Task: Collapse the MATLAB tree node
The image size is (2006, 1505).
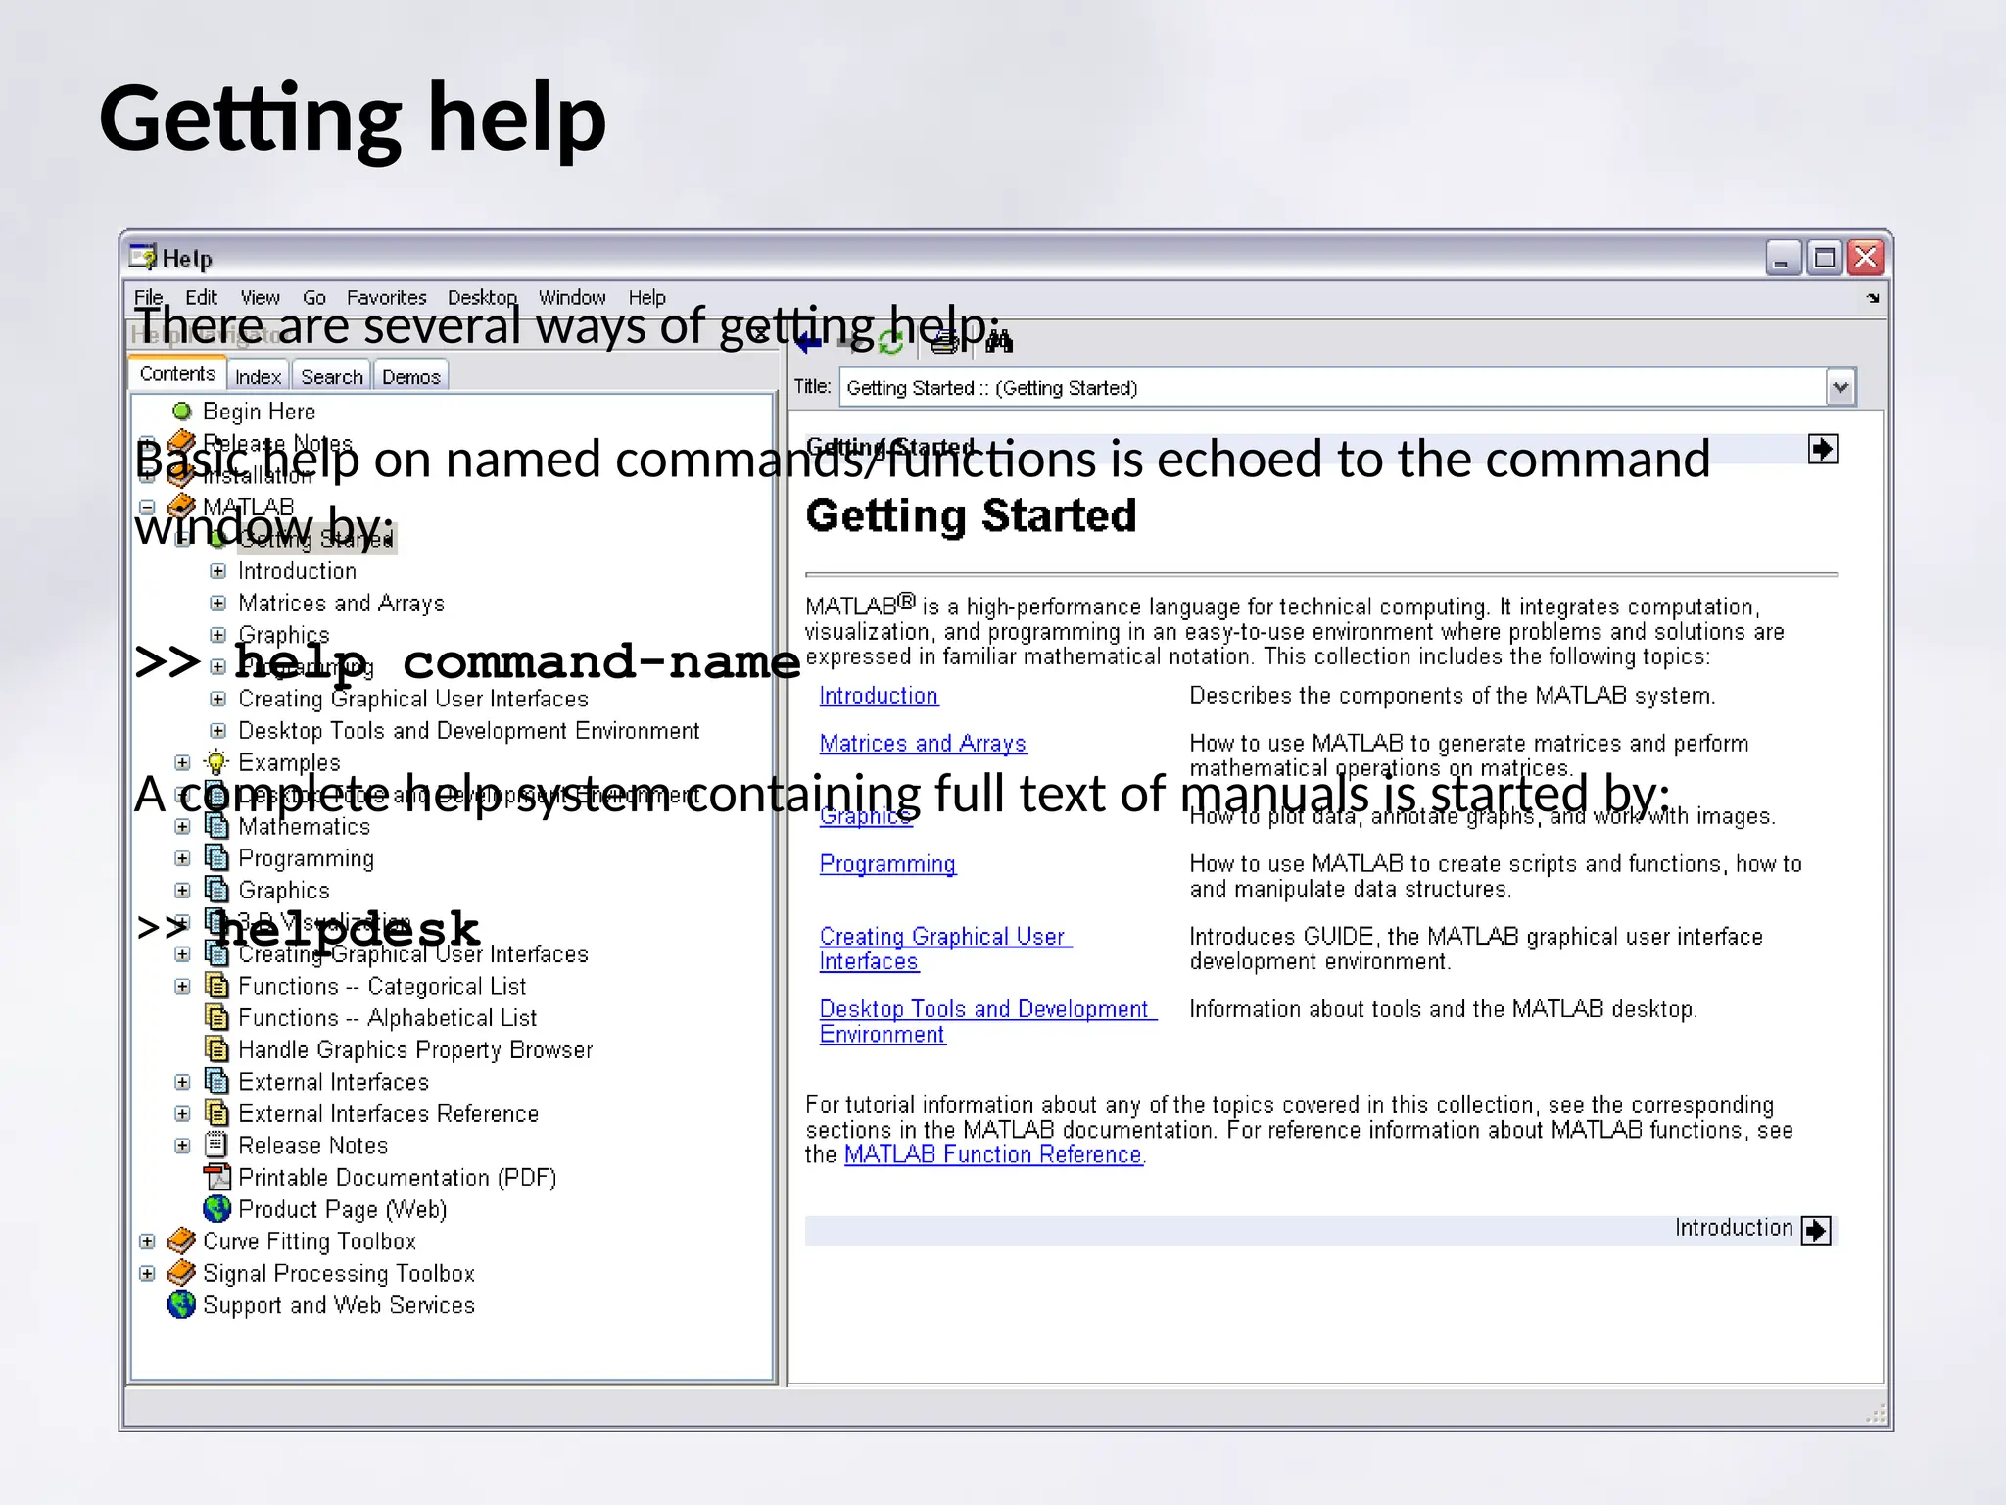Action: (x=147, y=508)
